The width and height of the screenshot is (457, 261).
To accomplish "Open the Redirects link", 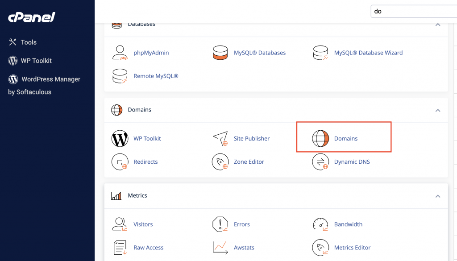I will point(145,162).
